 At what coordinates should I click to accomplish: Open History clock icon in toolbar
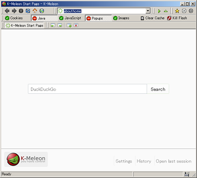[x=184, y=11]
